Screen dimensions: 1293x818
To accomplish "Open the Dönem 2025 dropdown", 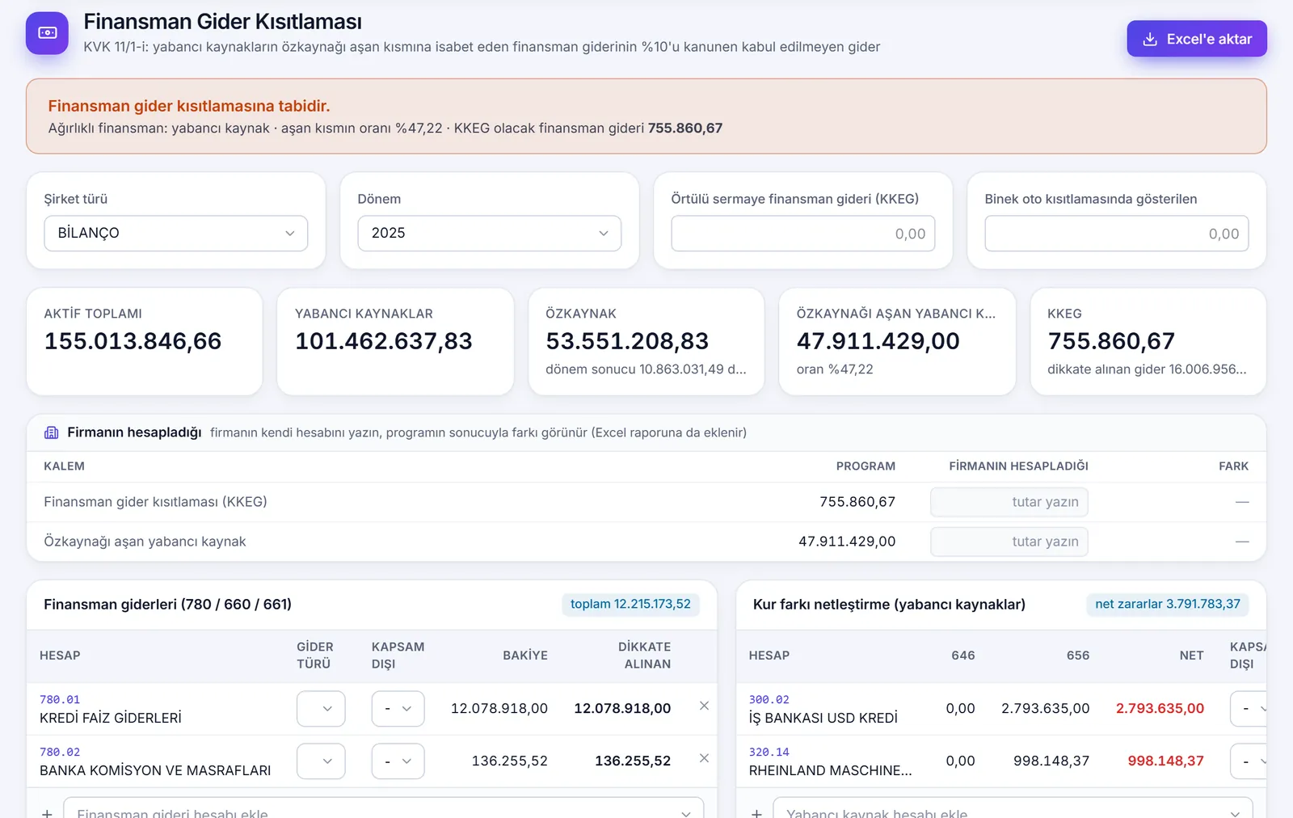I will [x=490, y=233].
